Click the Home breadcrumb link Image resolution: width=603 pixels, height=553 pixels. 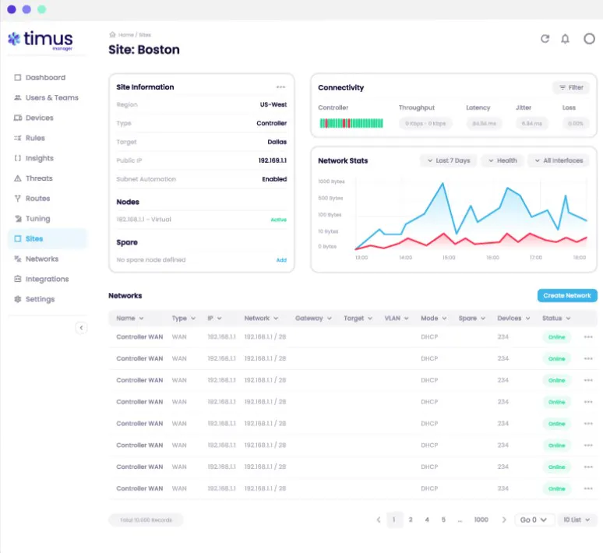tap(125, 35)
